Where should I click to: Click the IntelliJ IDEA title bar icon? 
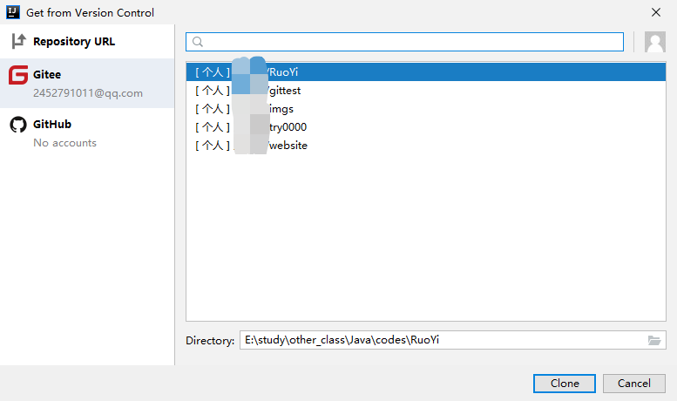[x=13, y=12]
